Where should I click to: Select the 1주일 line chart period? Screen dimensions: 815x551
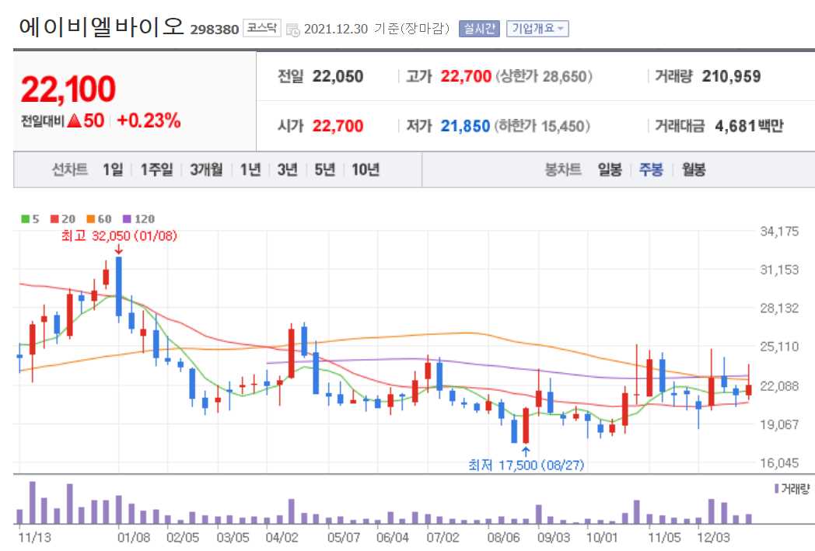(x=156, y=169)
